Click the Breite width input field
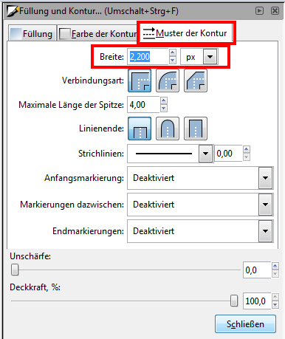285x339 pixels. [x=148, y=57]
